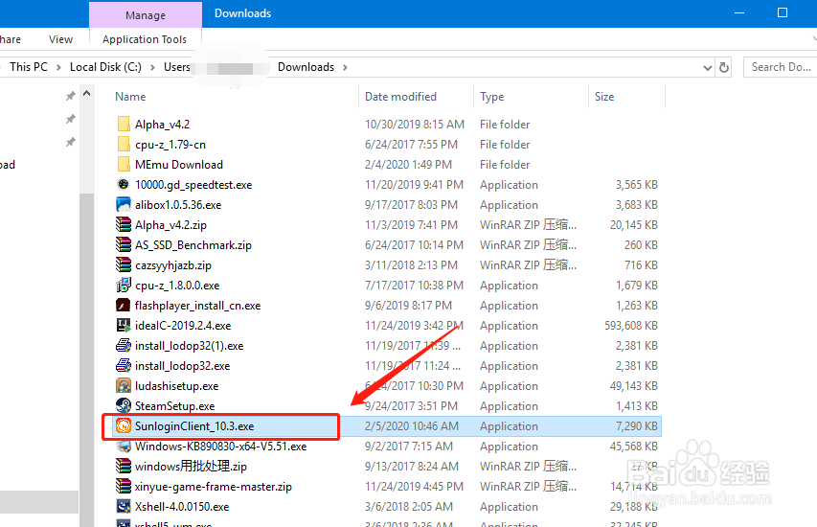Click the install_lodop32.exe printer icon
The width and height of the screenshot is (817, 527).
point(124,366)
